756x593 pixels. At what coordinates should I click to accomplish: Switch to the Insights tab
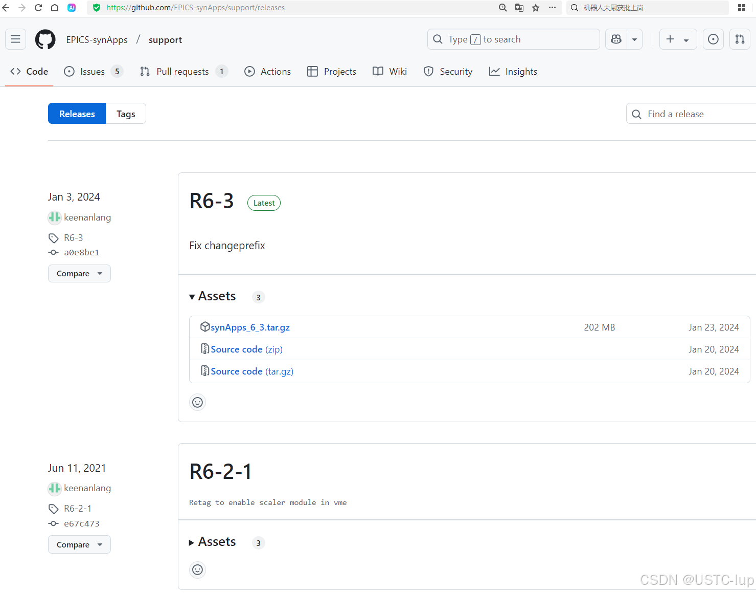click(513, 72)
